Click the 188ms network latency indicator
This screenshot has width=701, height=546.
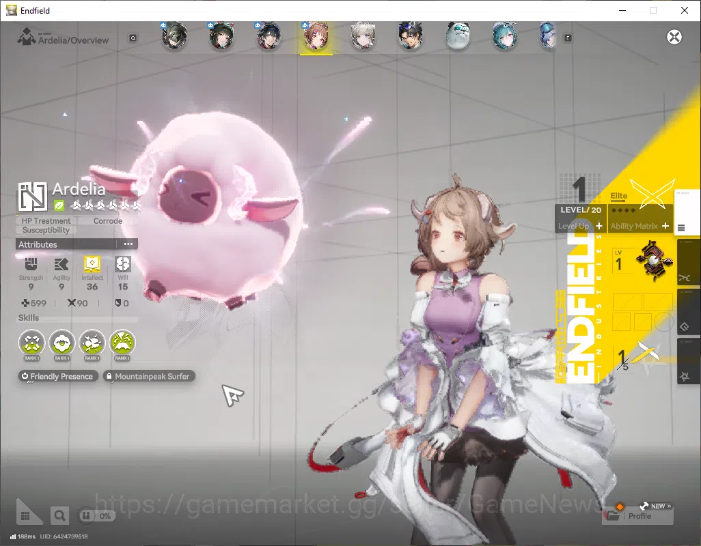click(23, 536)
